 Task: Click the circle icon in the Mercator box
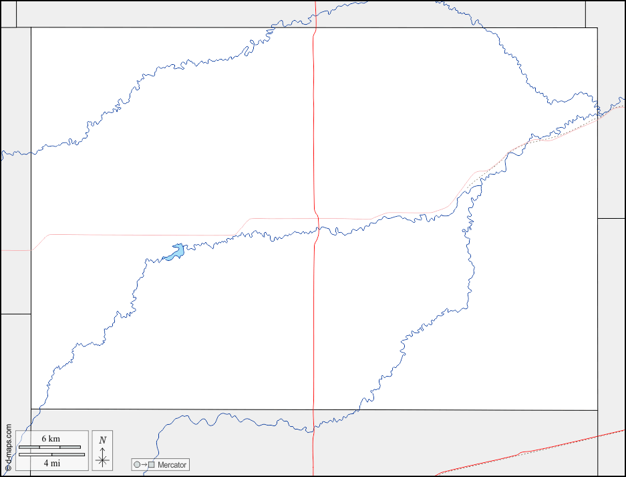137,465
